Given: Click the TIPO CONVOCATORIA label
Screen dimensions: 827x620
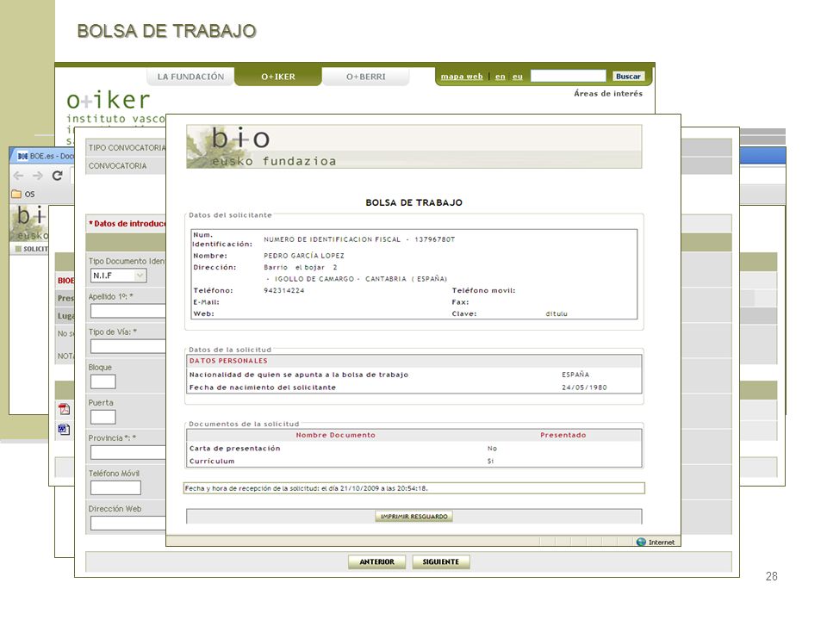Looking at the screenshot, I should click(x=127, y=147).
